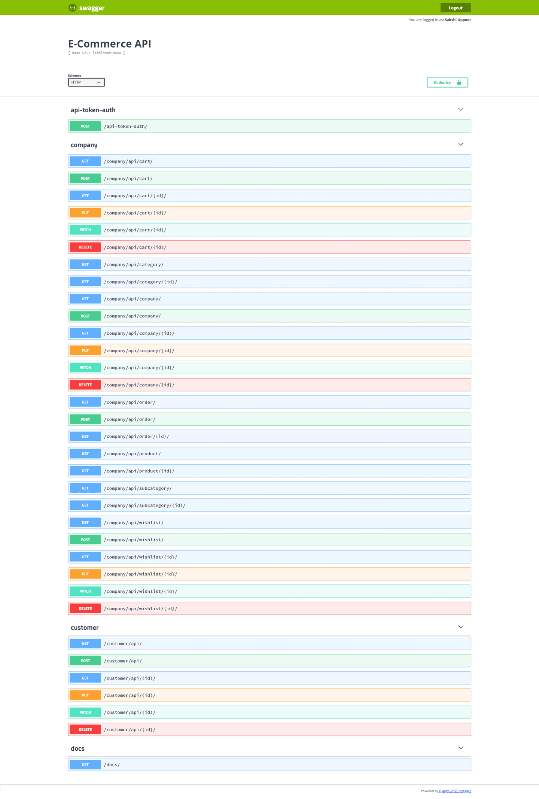Expand PUT /customer/api/{id}/ endpoint
Viewport: 539px width, 799px height.
click(269, 695)
